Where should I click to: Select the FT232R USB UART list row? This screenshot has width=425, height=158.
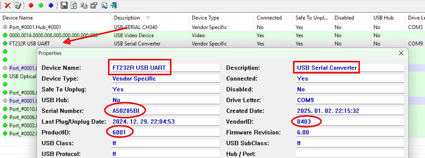tap(212, 44)
